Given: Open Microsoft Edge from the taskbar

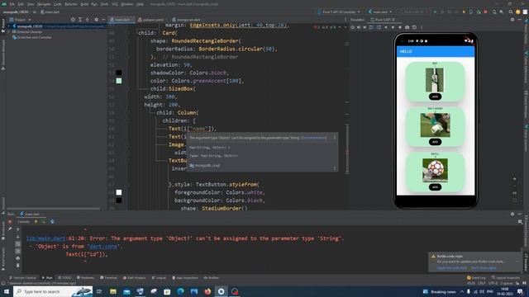Looking at the screenshot, I should coord(180,291).
